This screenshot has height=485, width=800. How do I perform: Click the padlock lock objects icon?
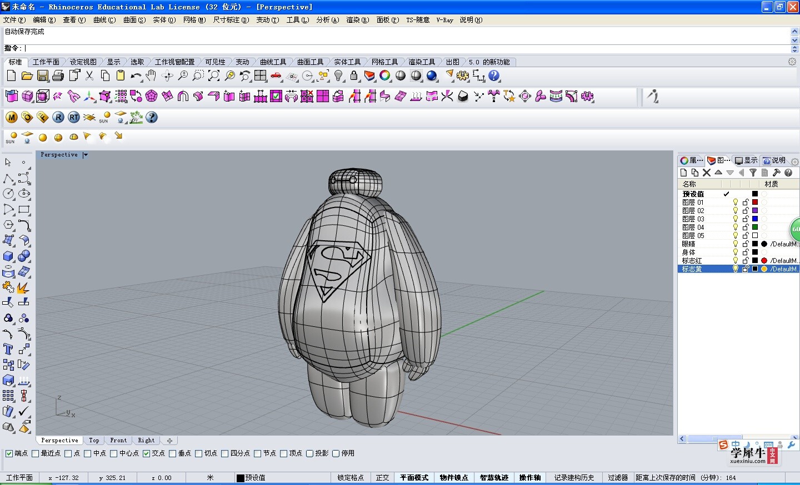(x=354, y=75)
